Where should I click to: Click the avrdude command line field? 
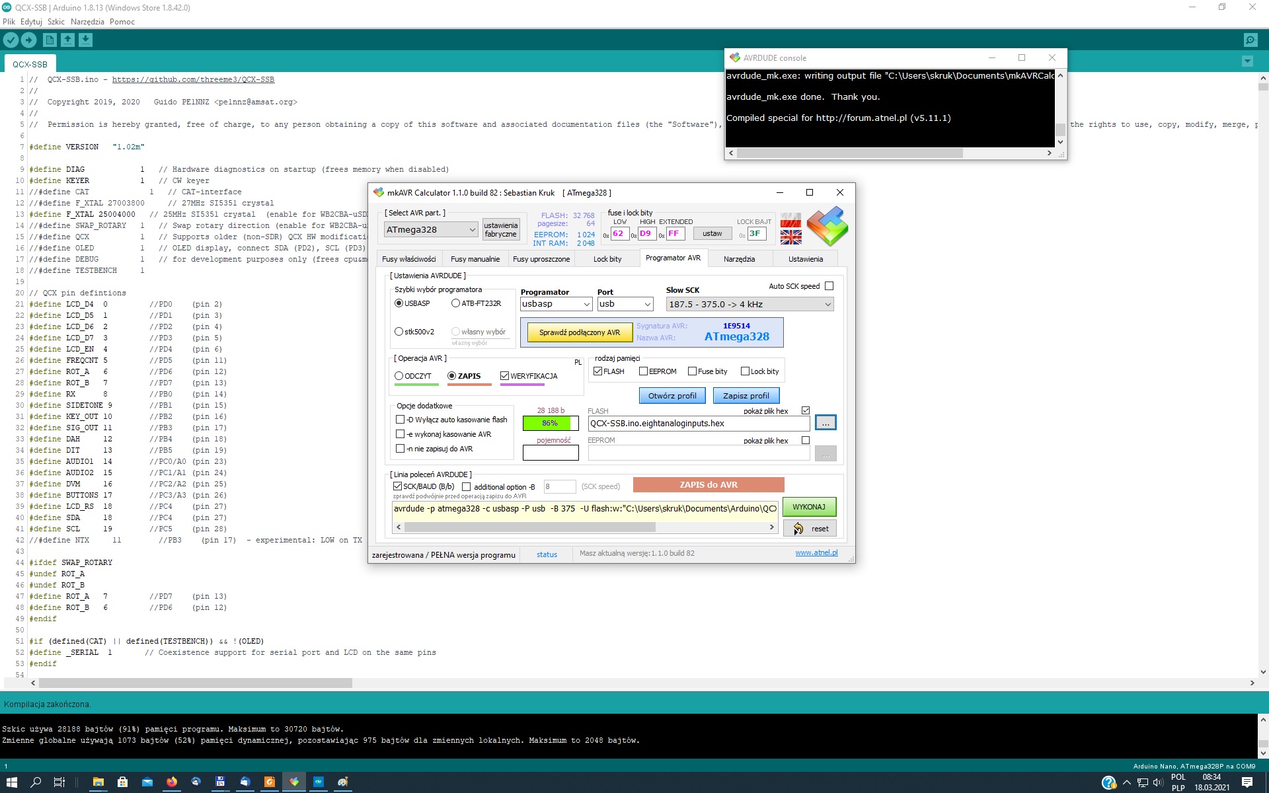584,509
